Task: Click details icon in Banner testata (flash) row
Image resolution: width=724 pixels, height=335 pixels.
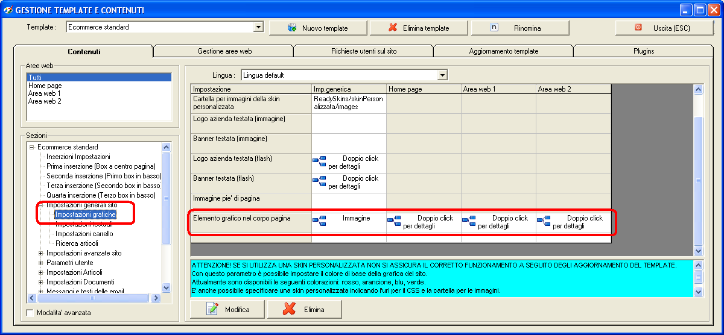Action: click(x=319, y=180)
